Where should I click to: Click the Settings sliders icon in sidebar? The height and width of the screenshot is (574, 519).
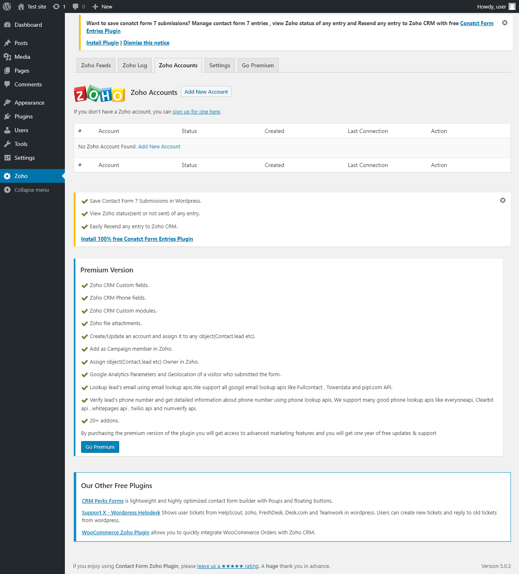[7, 158]
